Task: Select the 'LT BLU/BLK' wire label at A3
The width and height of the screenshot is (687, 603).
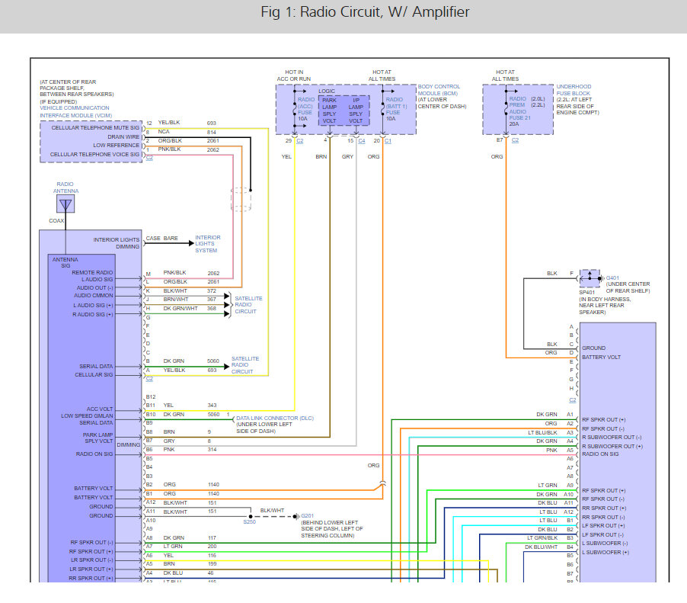Action: 542,432
